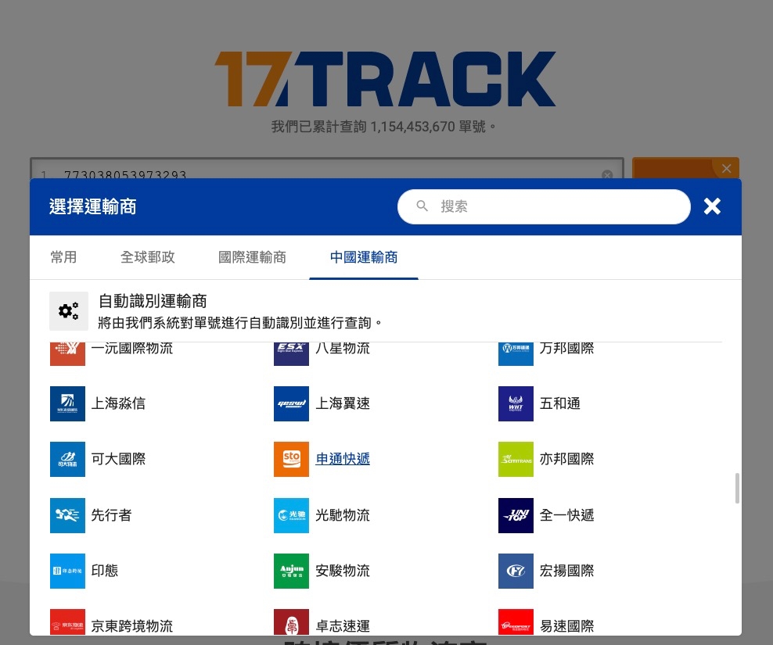Switch to the 常用 tab
Screen dimensions: 773x645
point(63,257)
